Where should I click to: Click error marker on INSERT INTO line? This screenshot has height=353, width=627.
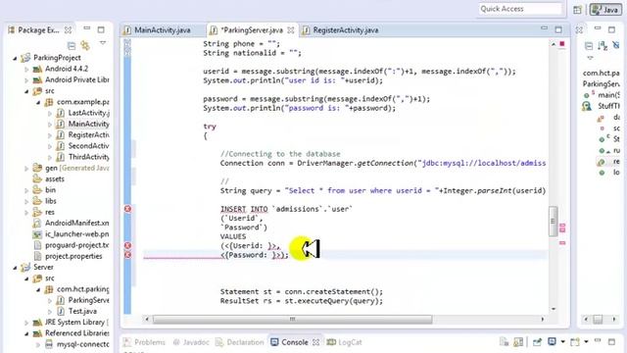(x=127, y=209)
